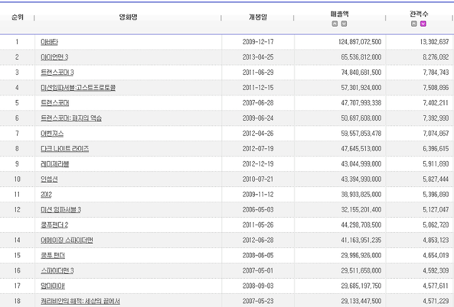
Task: Open the rank 5 트랜스포머 link
Action: coord(55,103)
